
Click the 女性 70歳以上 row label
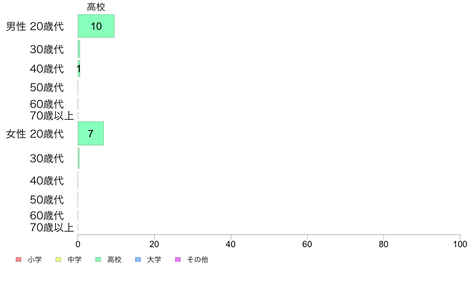tap(52, 228)
